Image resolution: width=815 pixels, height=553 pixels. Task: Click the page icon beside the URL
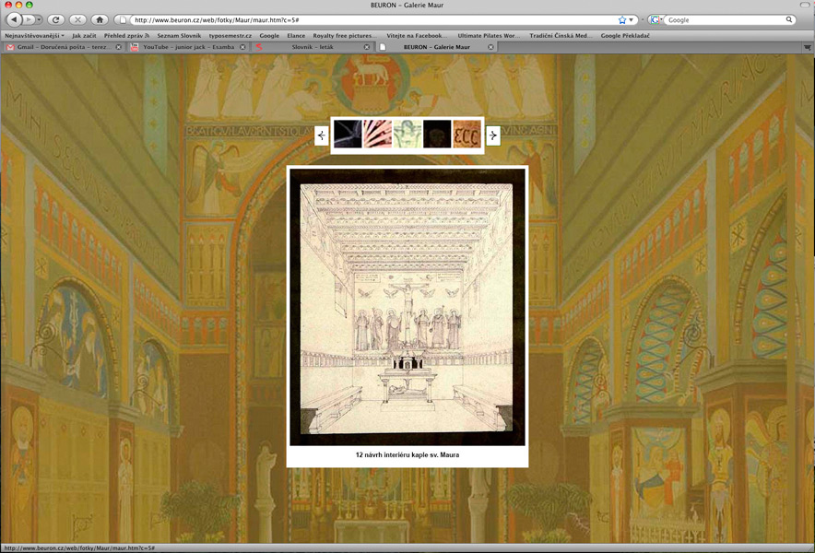(123, 19)
